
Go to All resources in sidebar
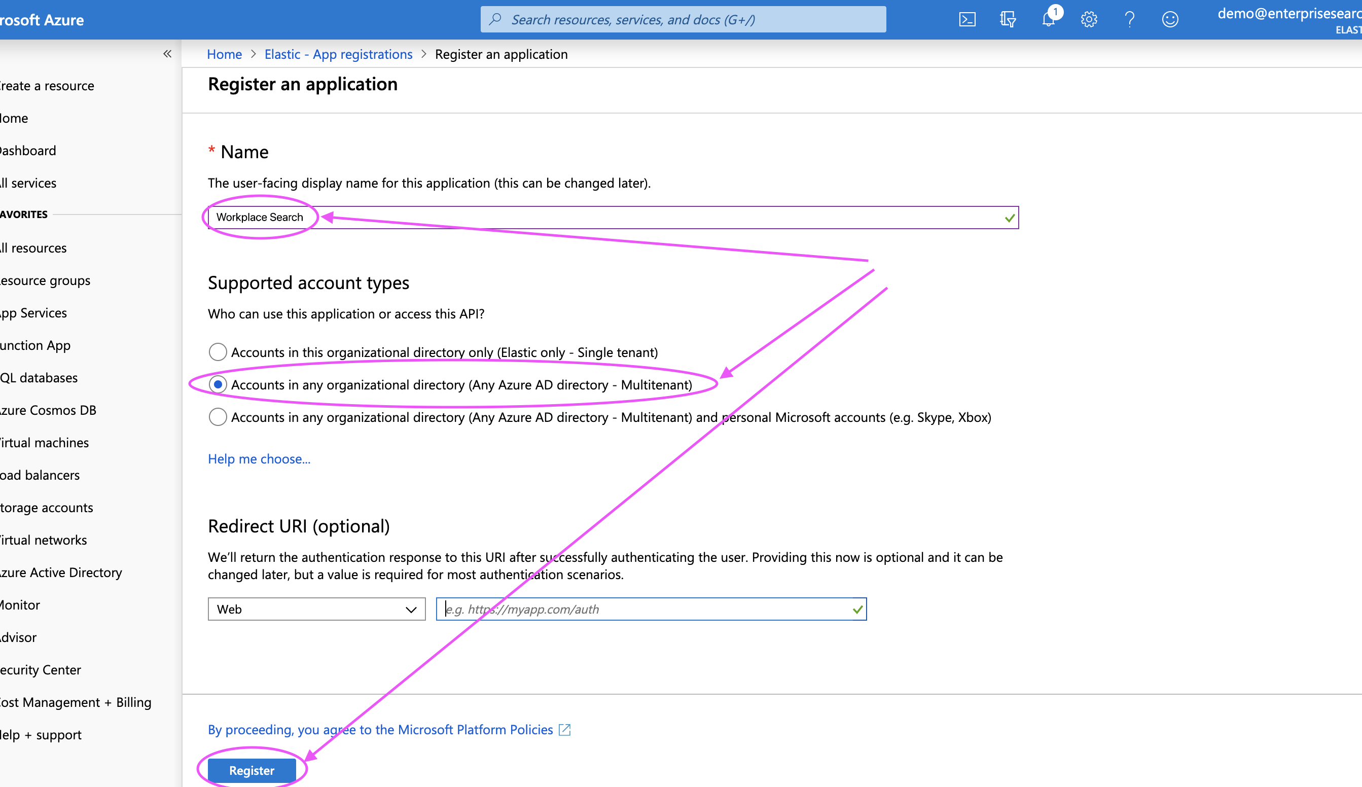(33, 248)
